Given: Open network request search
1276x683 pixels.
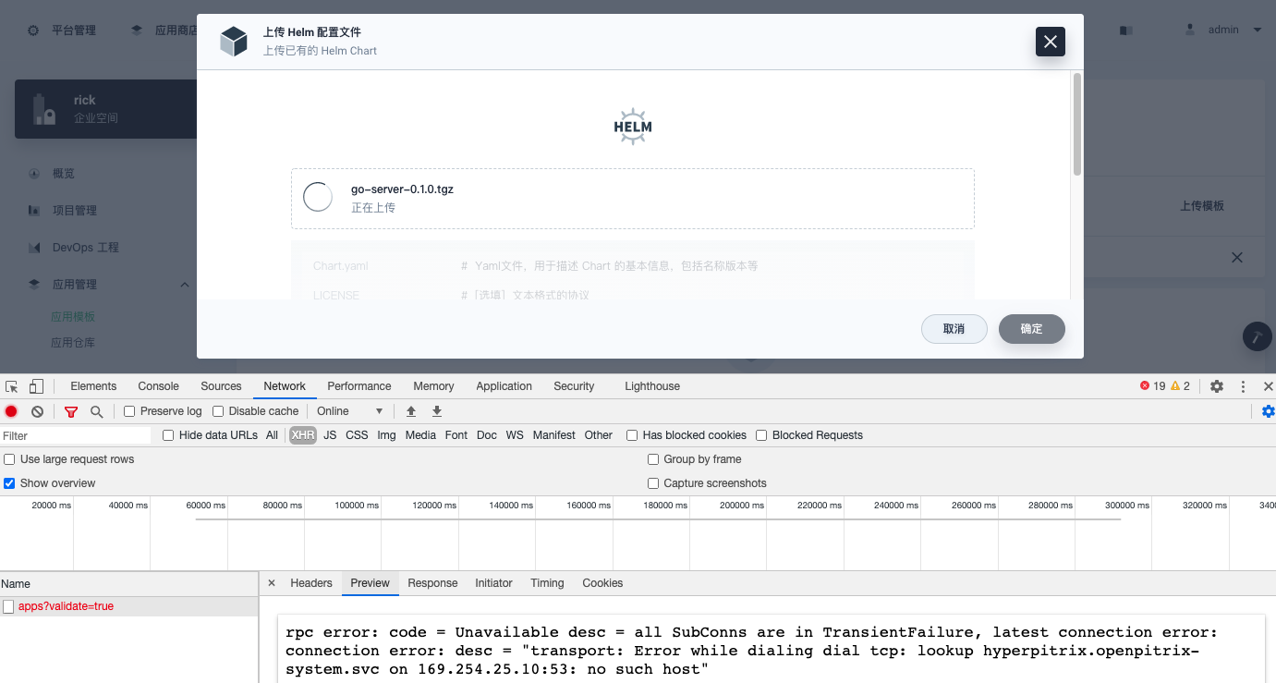Looking at the screenshot, I should point(96,410).
